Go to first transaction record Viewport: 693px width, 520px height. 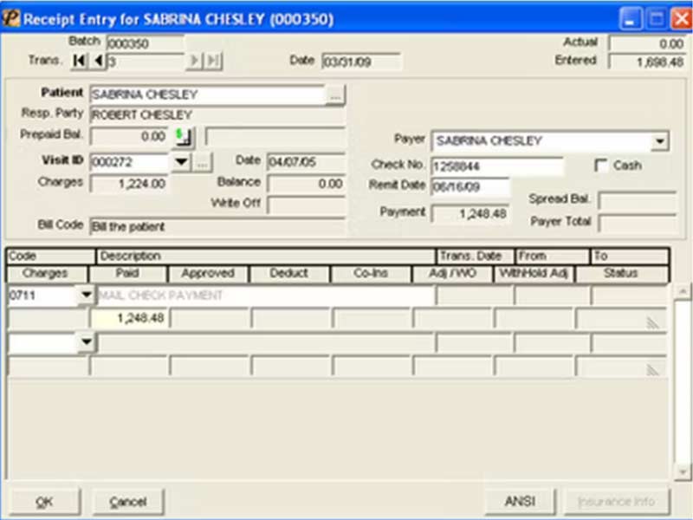(x=79, y=61)
